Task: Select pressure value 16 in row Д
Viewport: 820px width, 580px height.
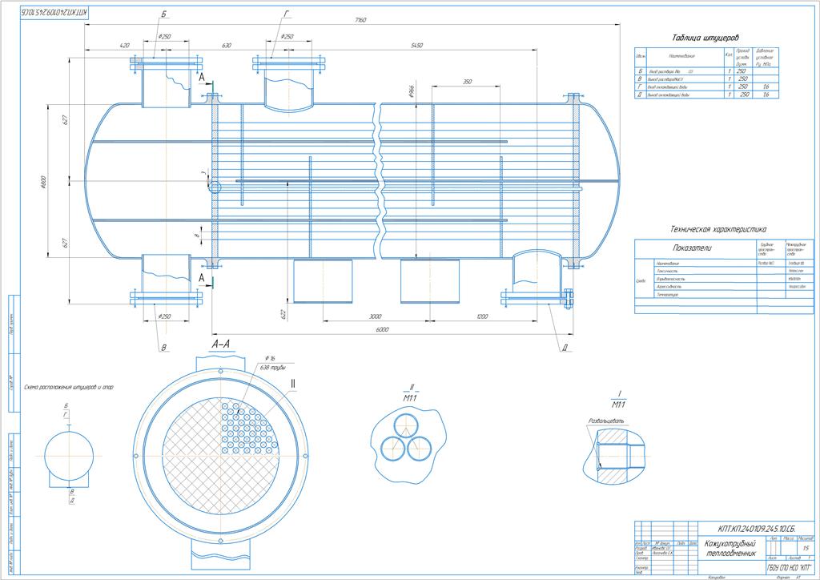Action: [766, 95]
